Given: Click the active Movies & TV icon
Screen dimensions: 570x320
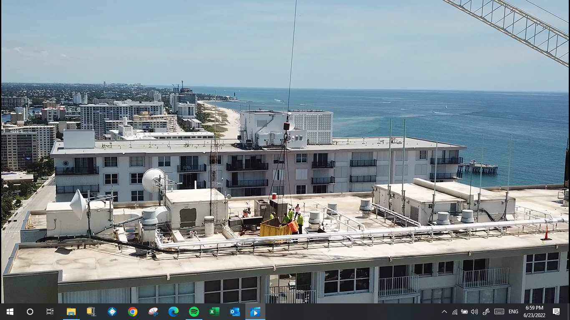Looking at the screenshot, I should click(255, 312).
